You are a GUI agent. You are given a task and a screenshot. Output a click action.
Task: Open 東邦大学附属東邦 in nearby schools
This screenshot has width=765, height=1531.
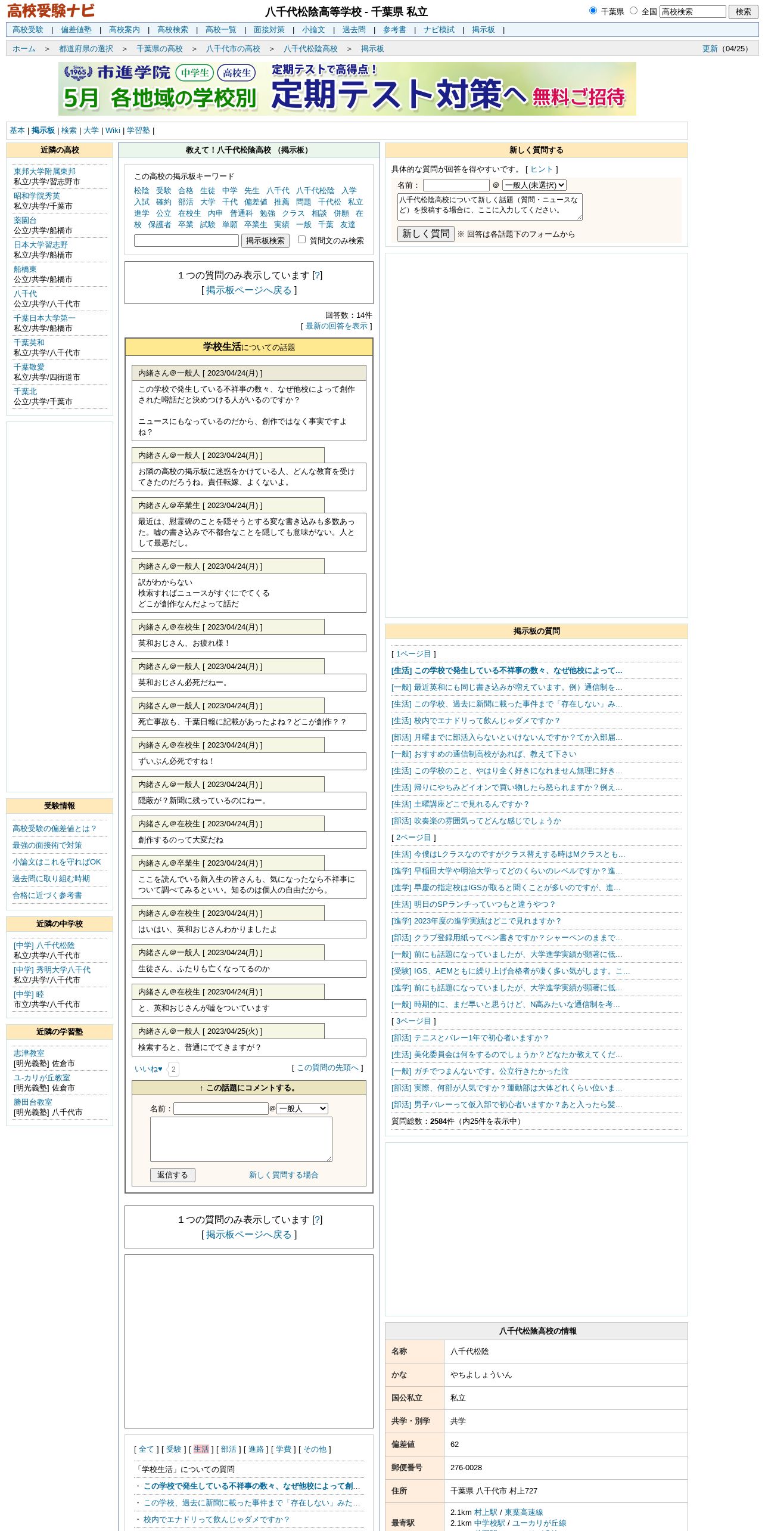click(45, 172)
